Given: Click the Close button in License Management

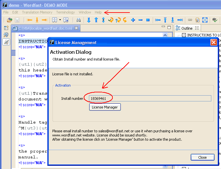Looking at the screenshot, I should (x=202, y=157).
